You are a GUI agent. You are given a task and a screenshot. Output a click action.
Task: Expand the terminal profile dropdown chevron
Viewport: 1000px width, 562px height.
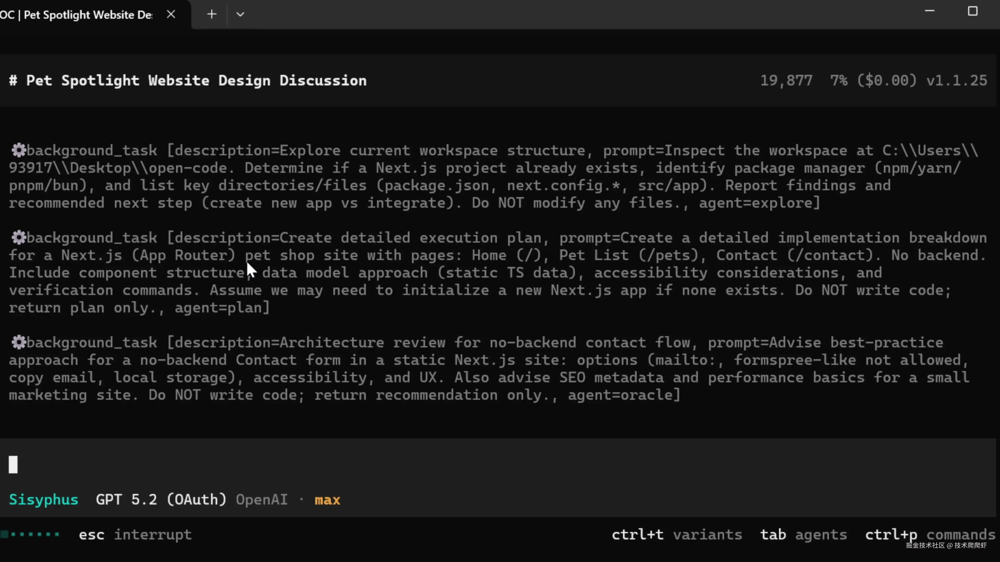(240, 15)
